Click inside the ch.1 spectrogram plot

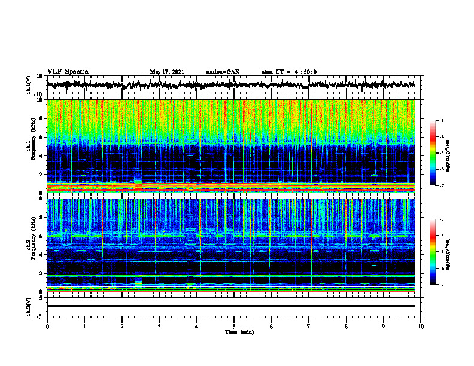[x=231, y=146]
